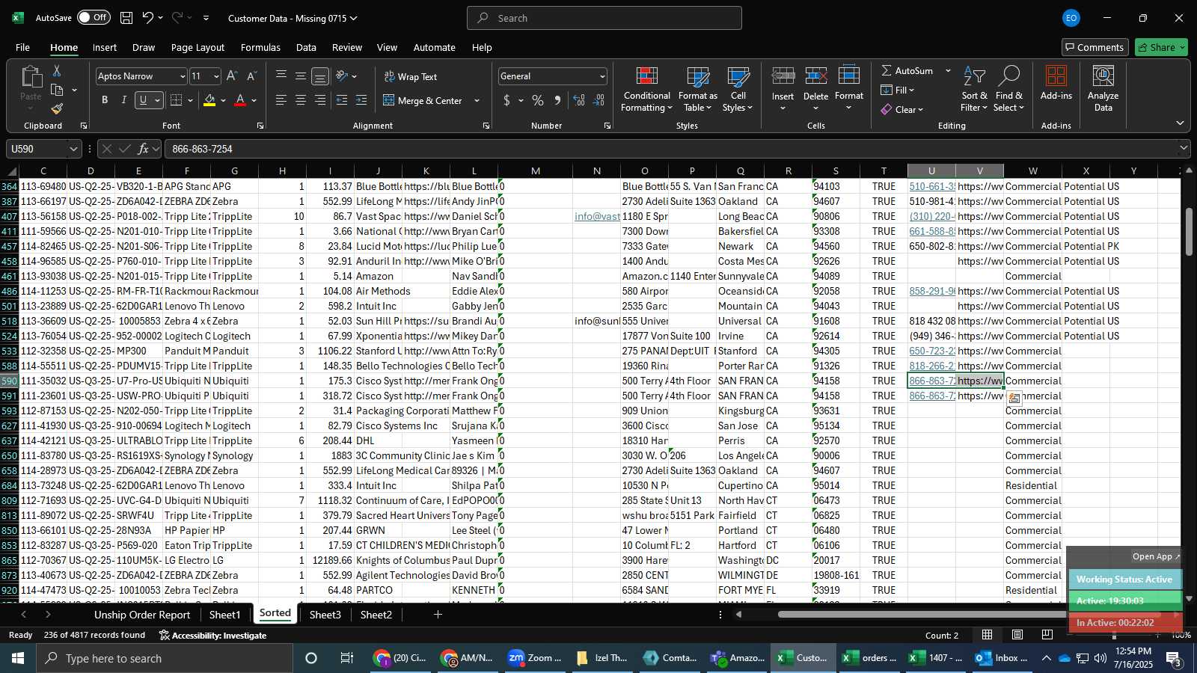Screen dimensions: 1197x673
Task: Open the General number format dropdown
Action: [x=602, y=76]
